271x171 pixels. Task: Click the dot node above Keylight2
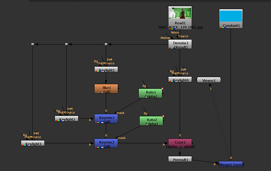(x=66, y=44)
